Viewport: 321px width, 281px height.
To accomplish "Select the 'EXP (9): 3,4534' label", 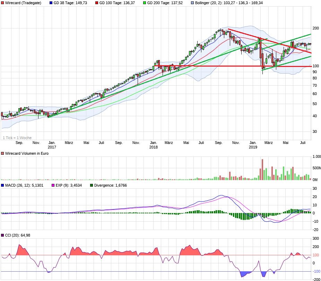I will coord(69,185).
